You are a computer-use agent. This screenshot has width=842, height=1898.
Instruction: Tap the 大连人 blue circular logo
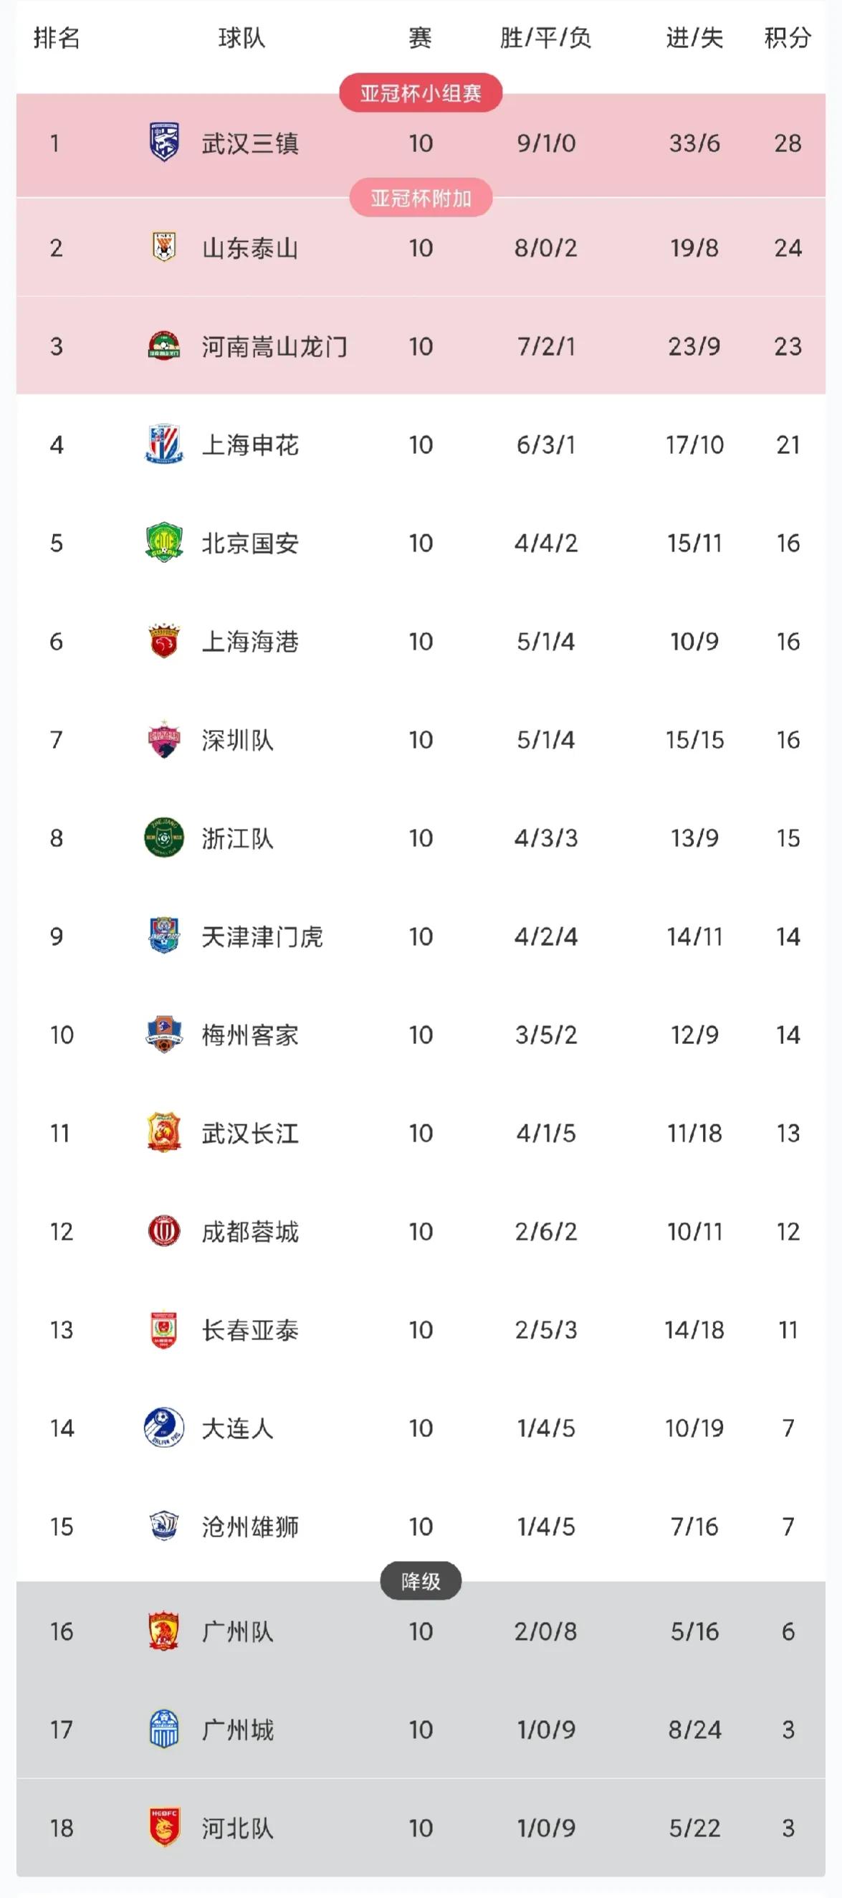(163, 1428)
